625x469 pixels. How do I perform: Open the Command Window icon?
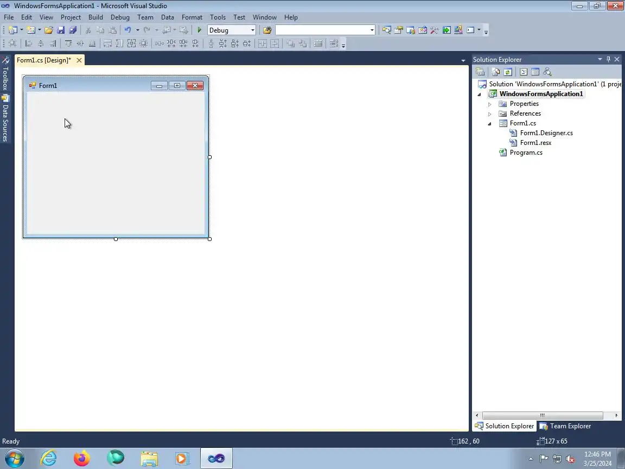470,30
